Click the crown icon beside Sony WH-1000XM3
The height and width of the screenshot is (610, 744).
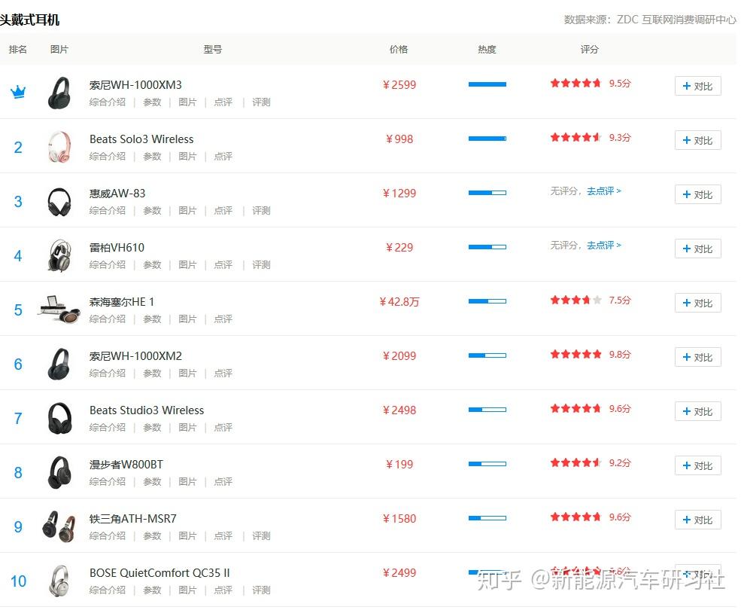[x=17, y=90]
